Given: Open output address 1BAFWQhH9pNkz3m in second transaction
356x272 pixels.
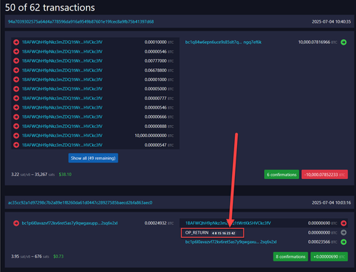Looking at the screenshot, I should click(x=228, y=223).
